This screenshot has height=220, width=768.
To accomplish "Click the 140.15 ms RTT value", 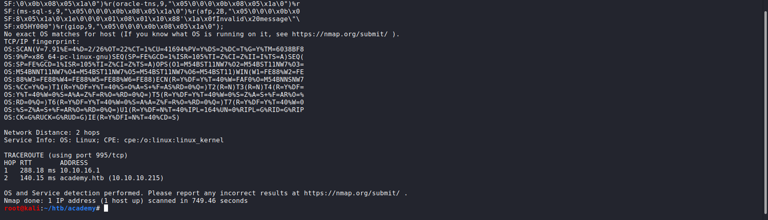I will click(x=38, y=178).
